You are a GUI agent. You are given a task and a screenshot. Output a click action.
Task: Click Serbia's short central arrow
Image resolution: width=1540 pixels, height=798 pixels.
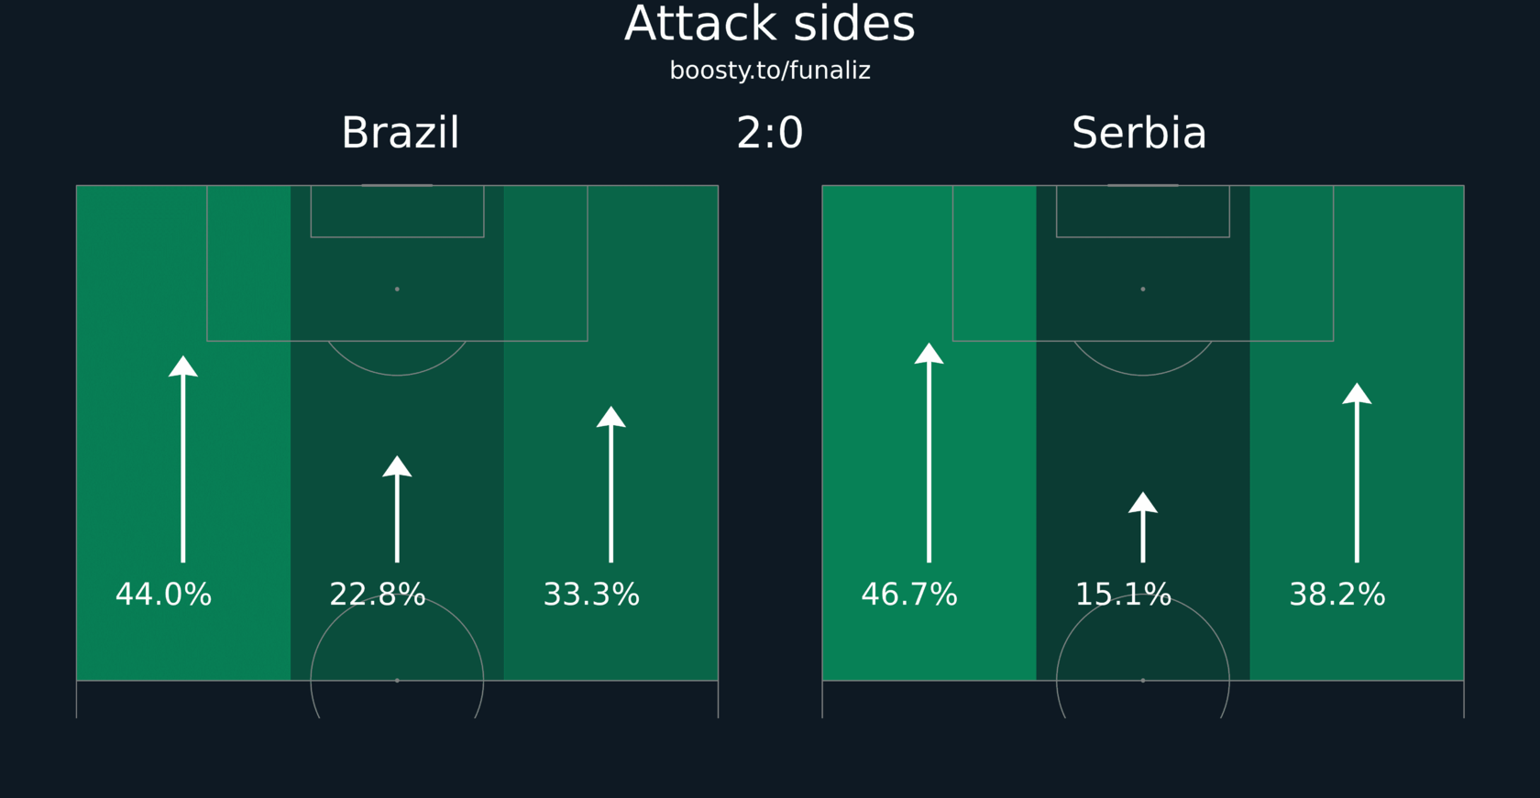pyautogui.click(x=1143, y=527)
